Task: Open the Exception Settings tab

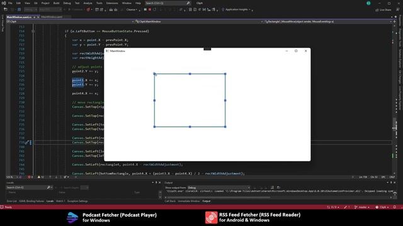Action: coord(77,201)
